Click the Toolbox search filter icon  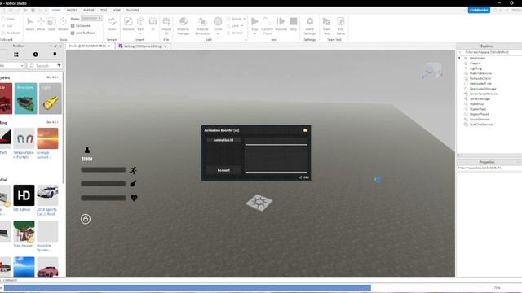[x=59, y=65]
